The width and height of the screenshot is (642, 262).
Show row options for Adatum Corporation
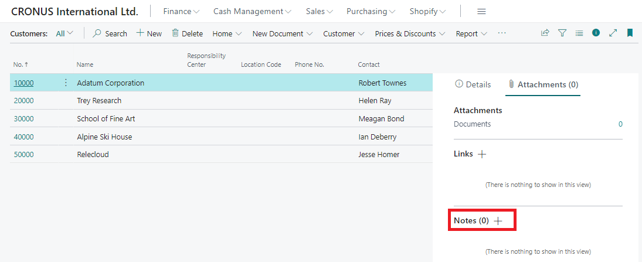tap(66, 83)
